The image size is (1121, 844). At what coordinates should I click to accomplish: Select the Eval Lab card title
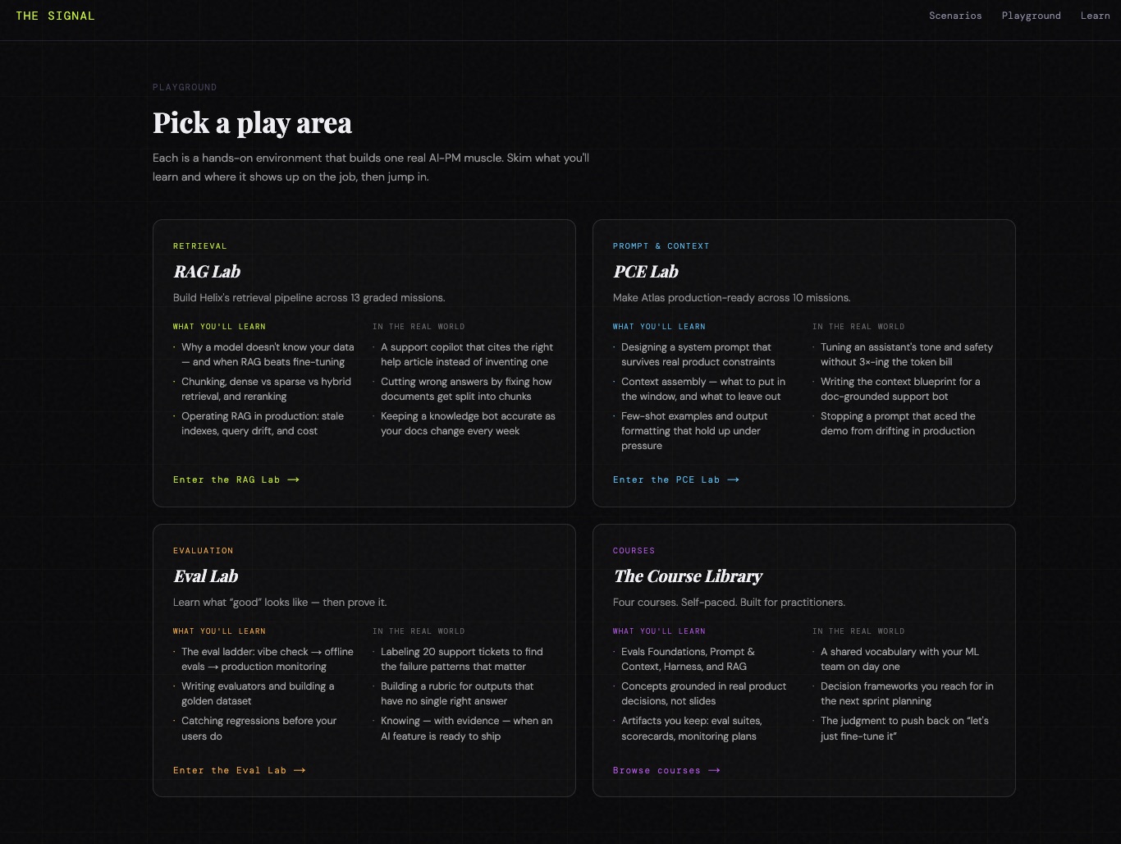pos(206,576)
